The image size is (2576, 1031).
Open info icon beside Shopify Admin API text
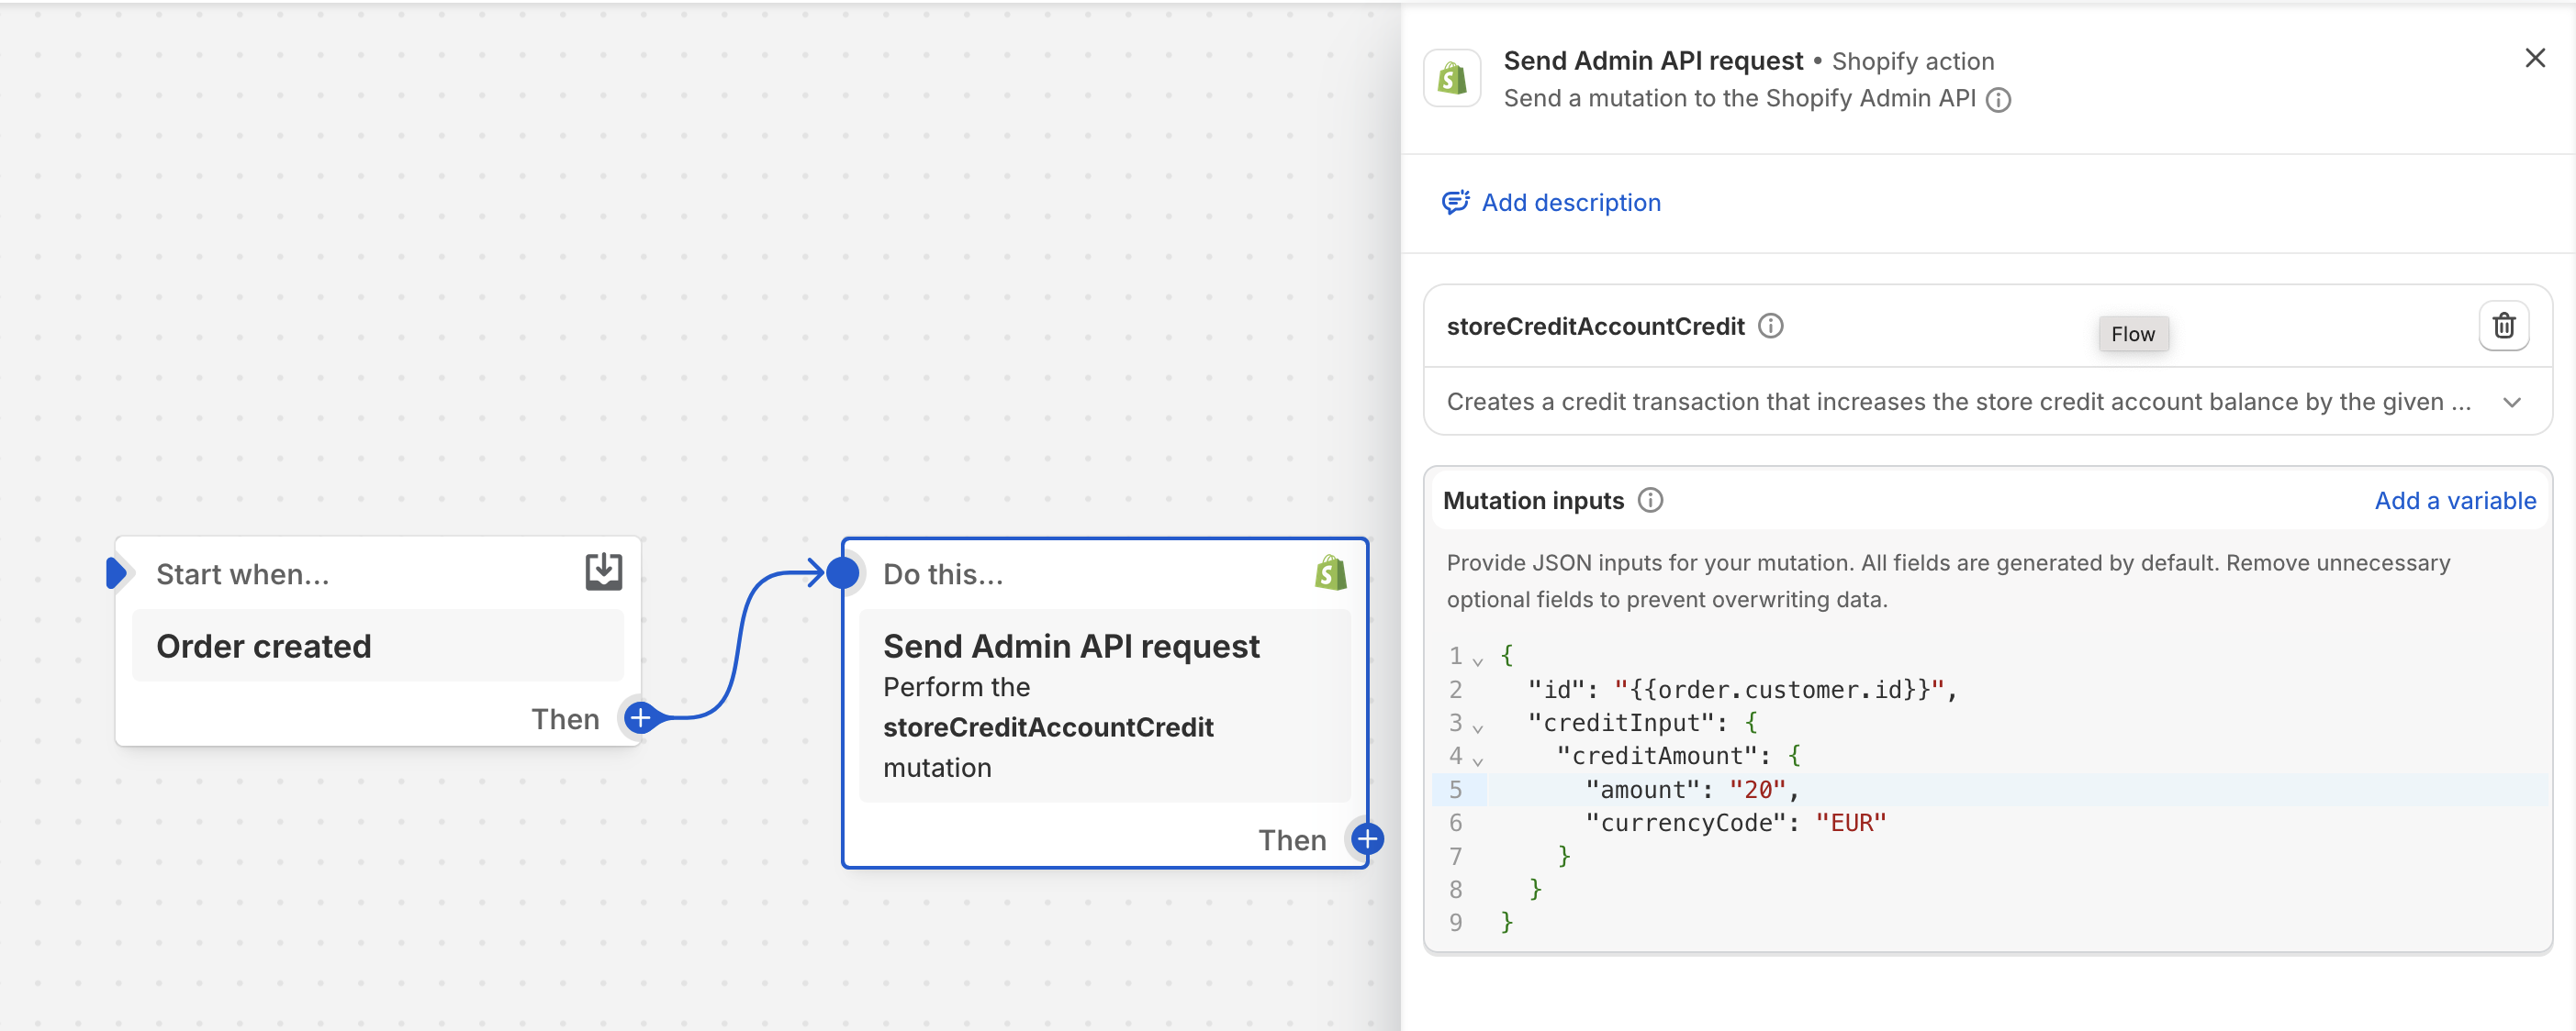pos(1998,100)
